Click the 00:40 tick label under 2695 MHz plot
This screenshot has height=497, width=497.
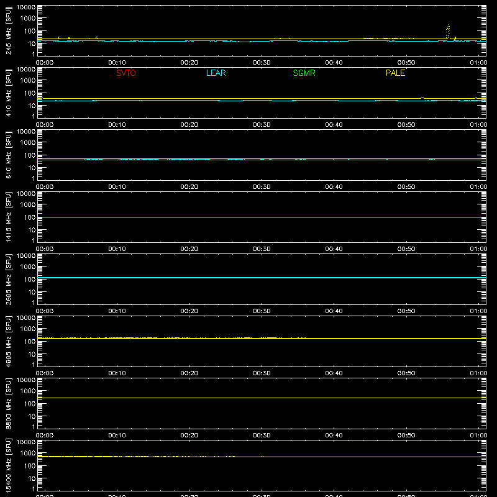334,311
